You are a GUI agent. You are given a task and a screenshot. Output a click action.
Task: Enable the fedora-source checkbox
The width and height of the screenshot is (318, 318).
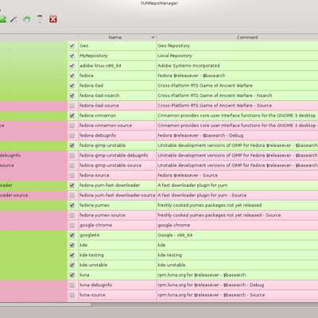(x=72, y=175)
